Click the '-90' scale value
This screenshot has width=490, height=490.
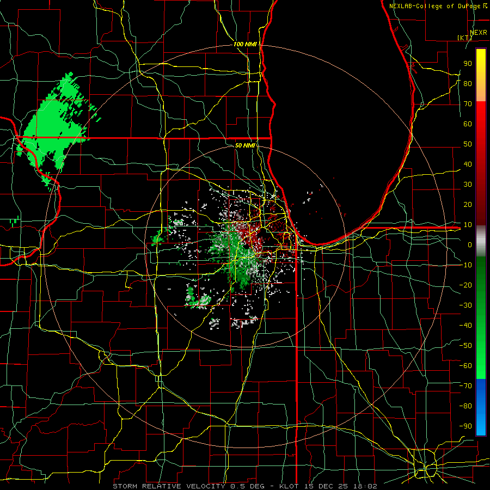point(465,426)
